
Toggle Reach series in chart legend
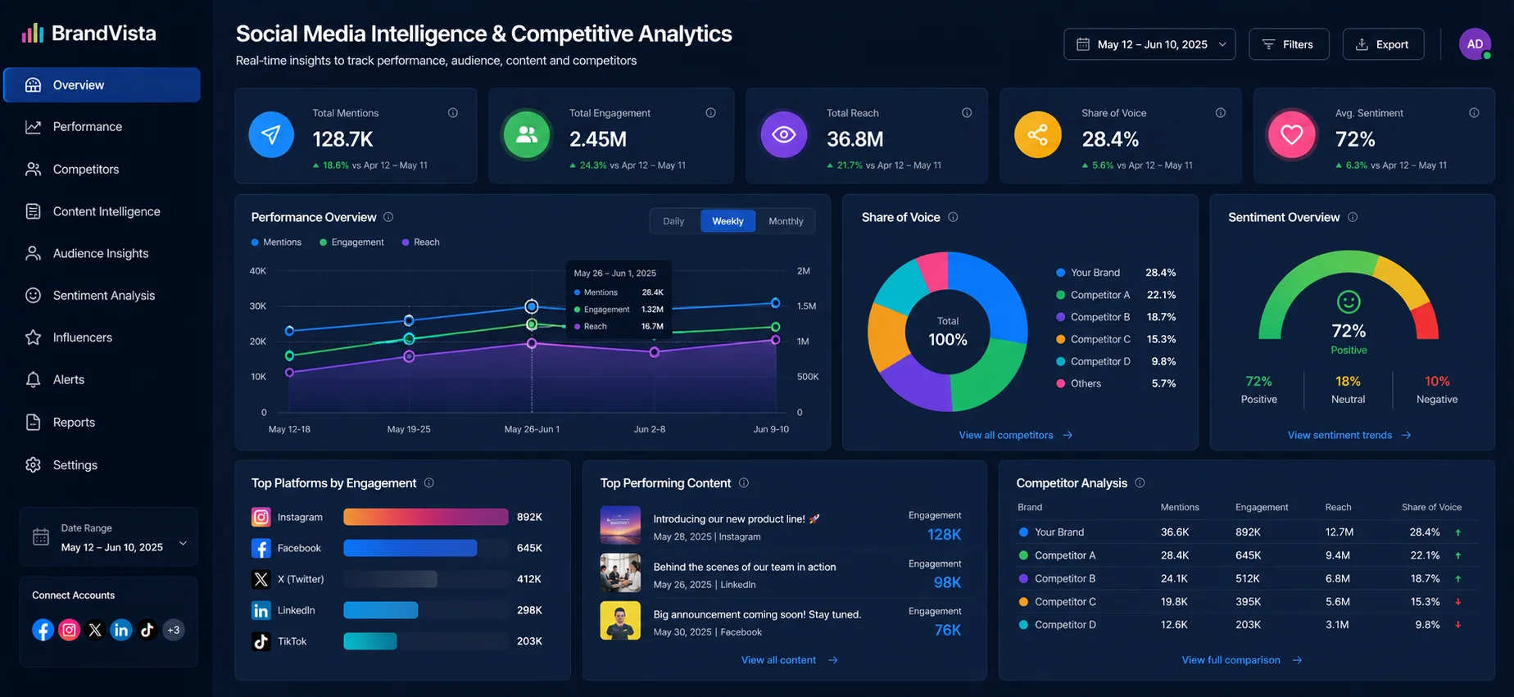(420, 242)
